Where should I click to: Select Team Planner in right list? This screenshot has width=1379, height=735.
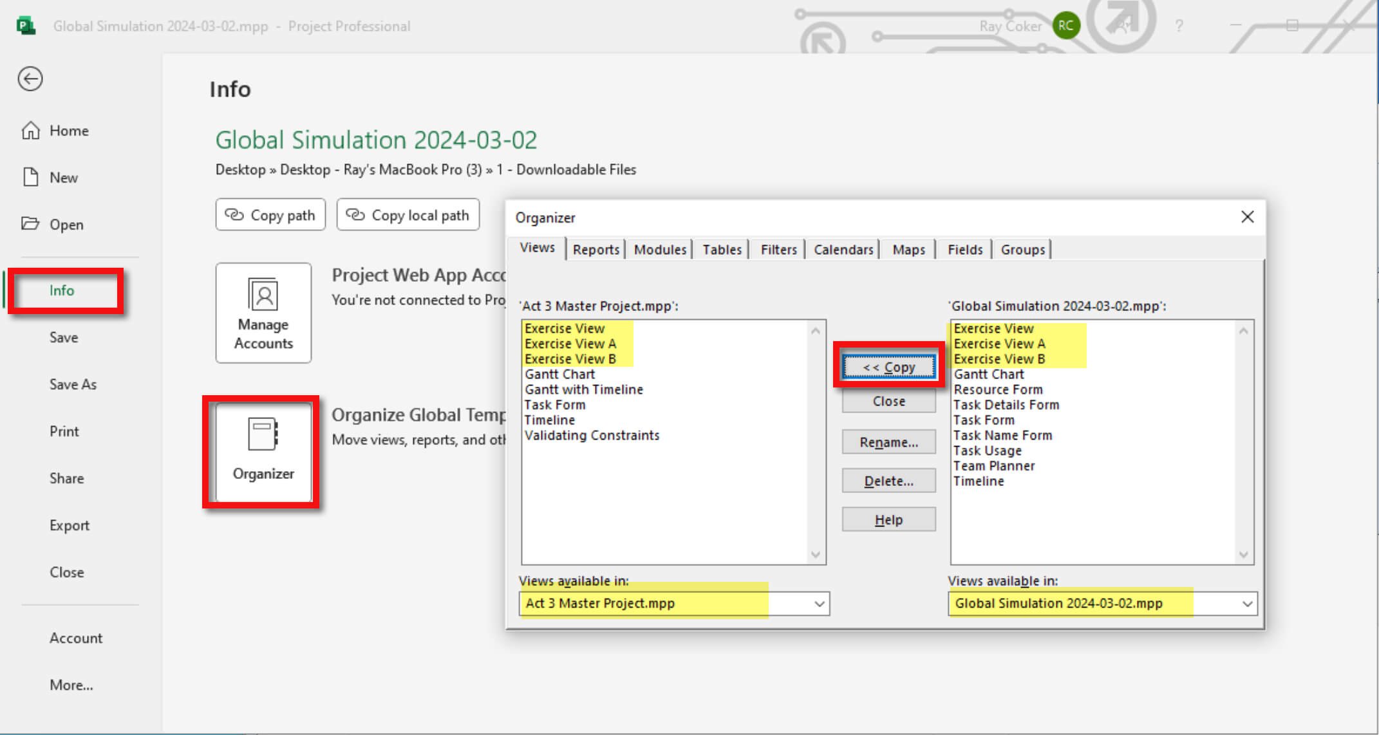(x=994, y=466)
